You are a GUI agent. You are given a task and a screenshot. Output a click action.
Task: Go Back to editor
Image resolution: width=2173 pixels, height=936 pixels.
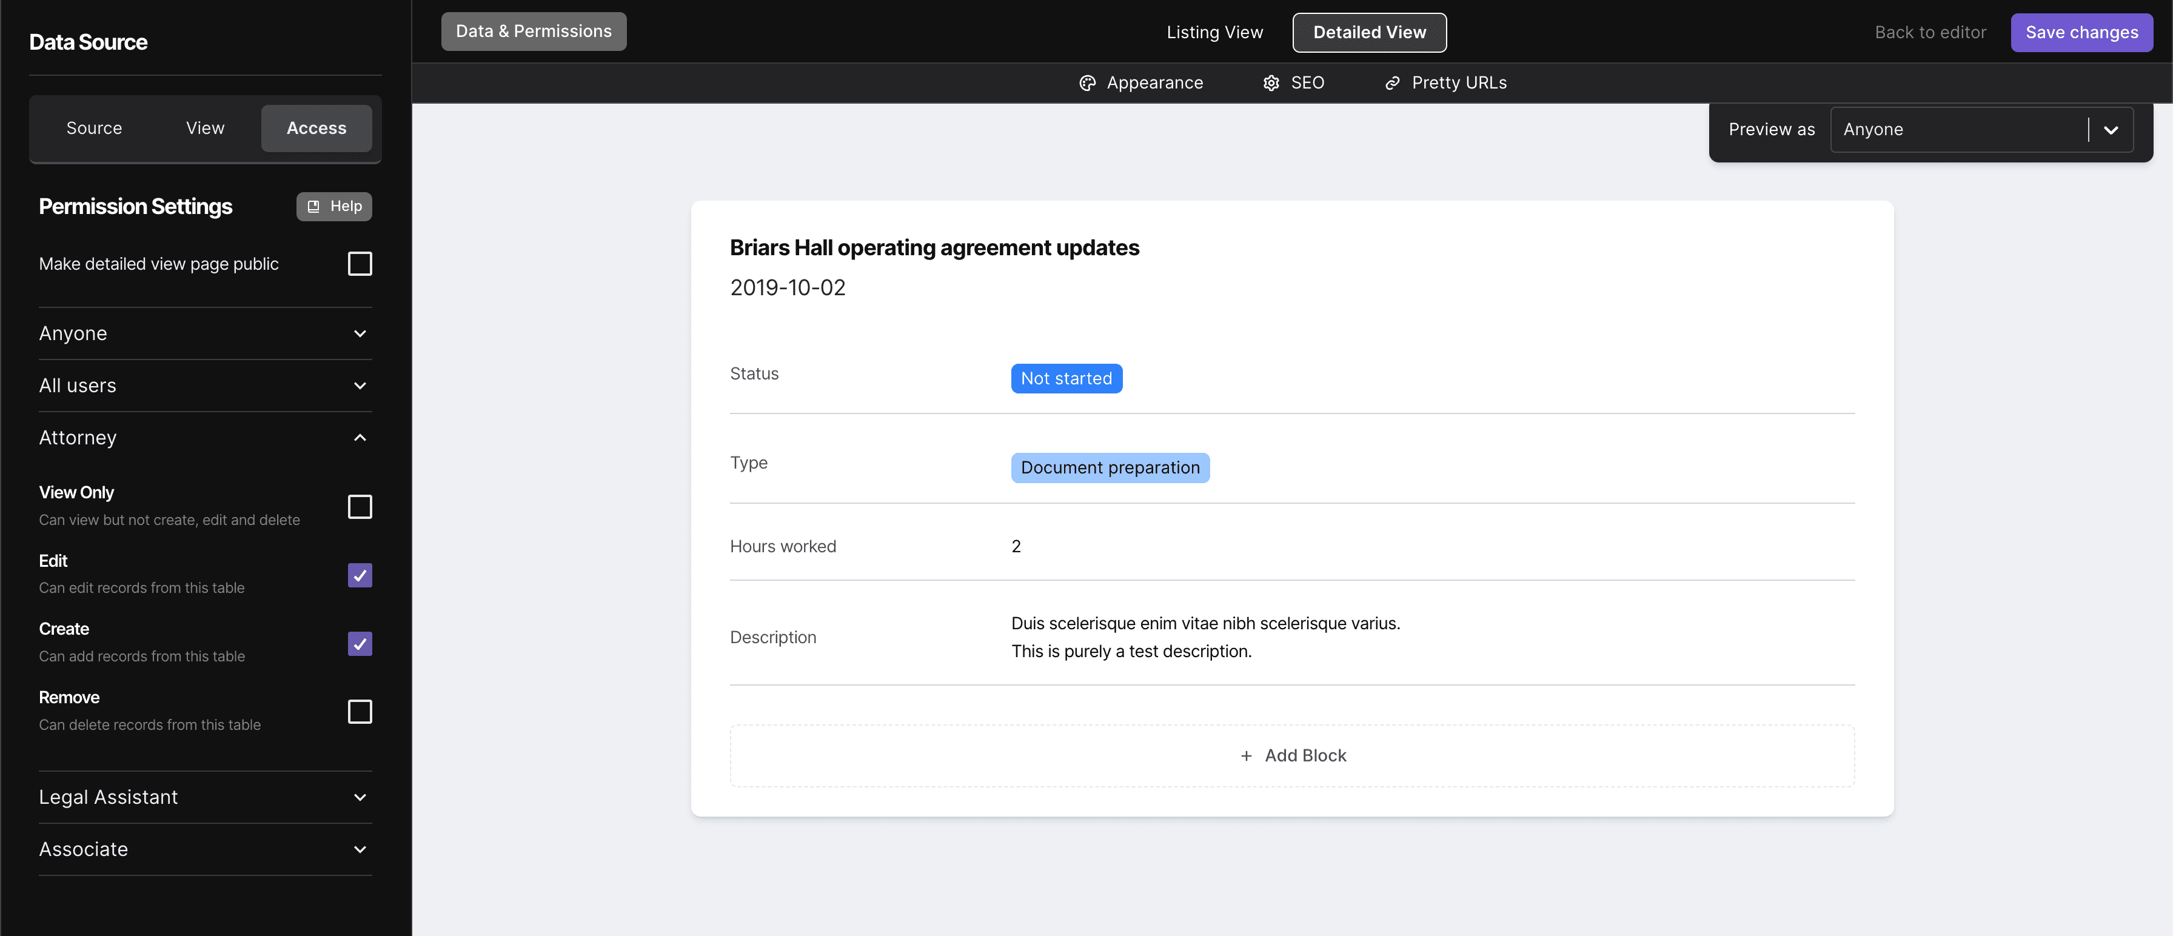pos(1930,32)
